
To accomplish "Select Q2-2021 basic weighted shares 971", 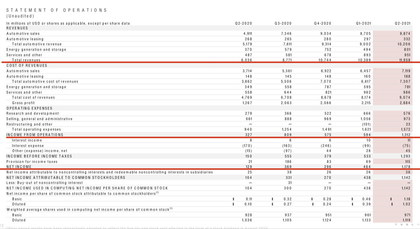I will 407,215.
